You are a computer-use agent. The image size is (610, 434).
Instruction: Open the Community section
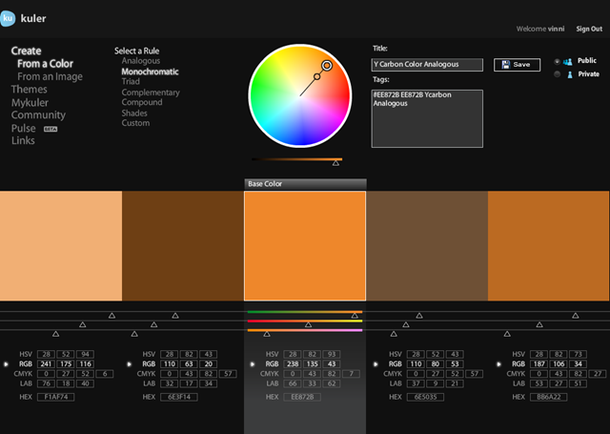(38, 115)
